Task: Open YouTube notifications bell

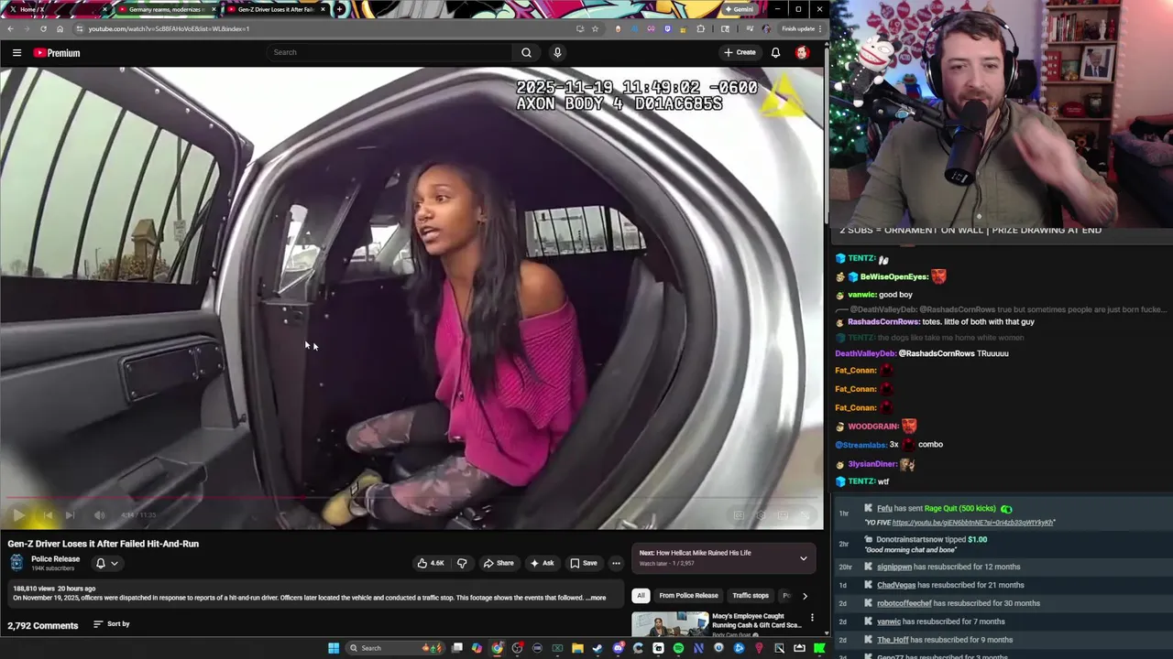Action: [x=775, y=52]
